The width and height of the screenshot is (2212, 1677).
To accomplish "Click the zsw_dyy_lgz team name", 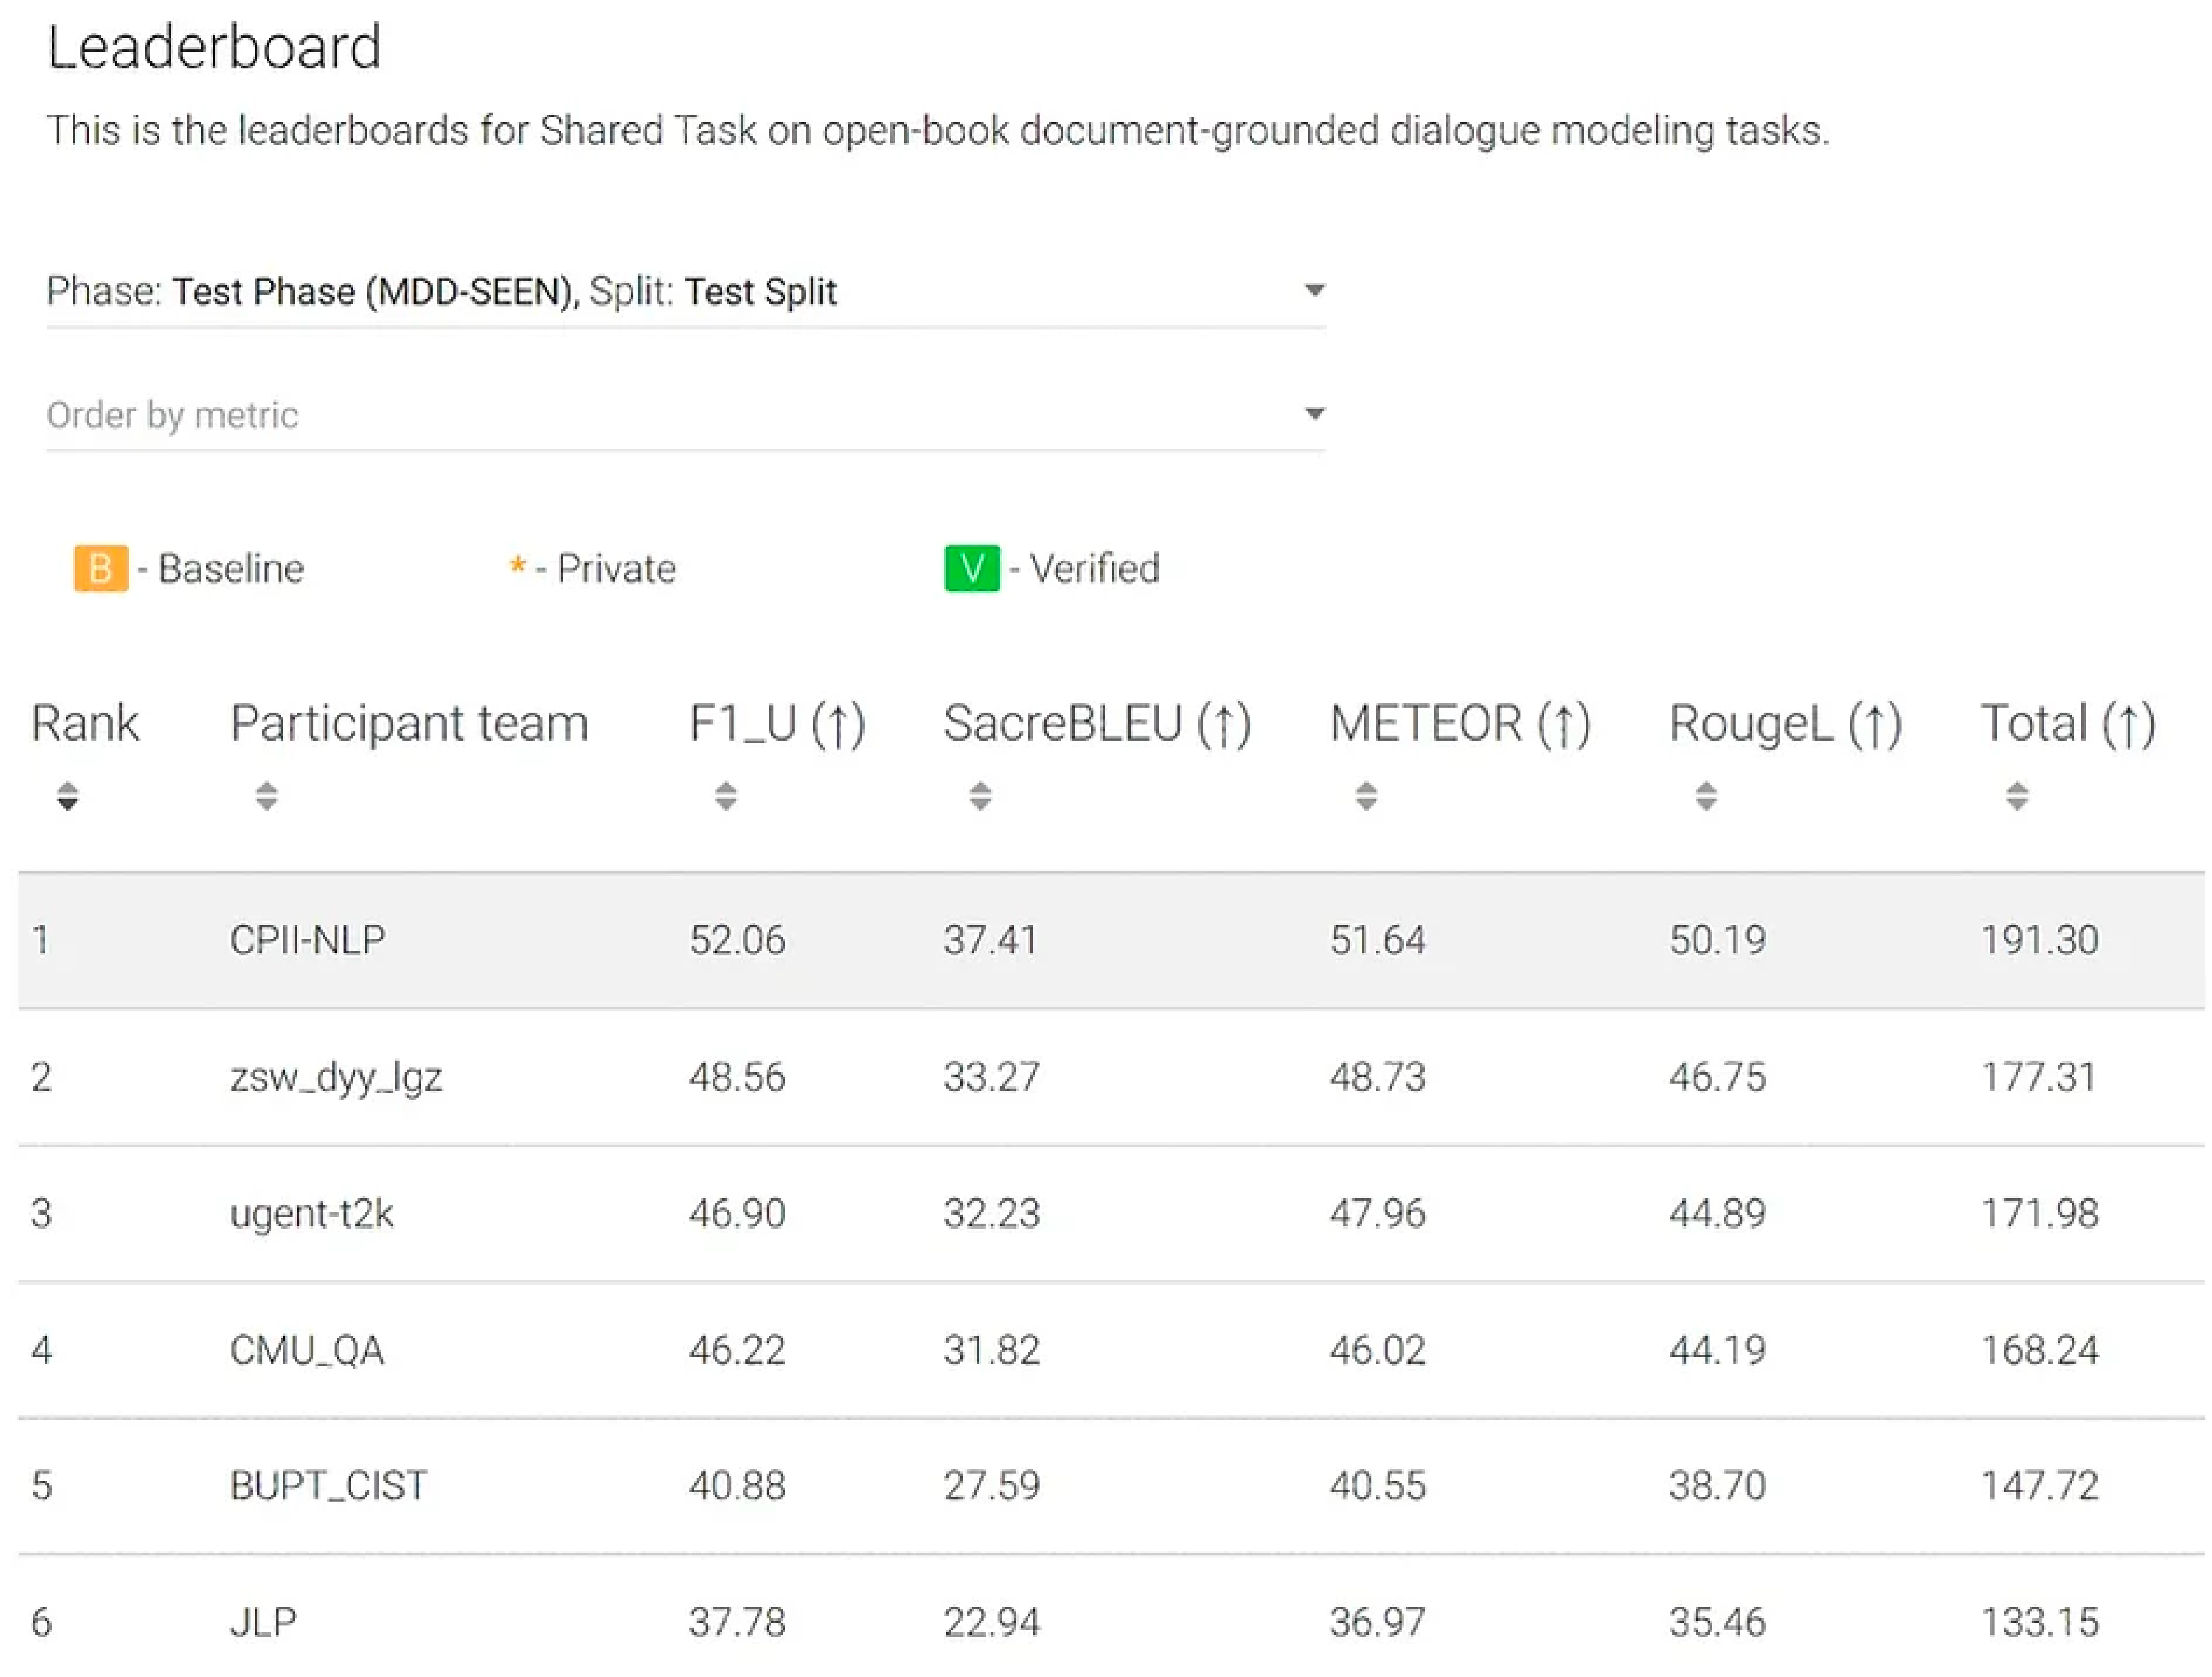I will [x=336, y=1077].
